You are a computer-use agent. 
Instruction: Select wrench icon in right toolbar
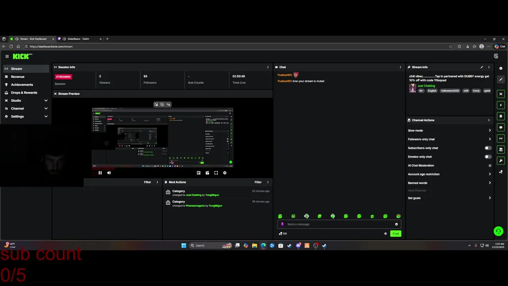(x=501, y=161)
